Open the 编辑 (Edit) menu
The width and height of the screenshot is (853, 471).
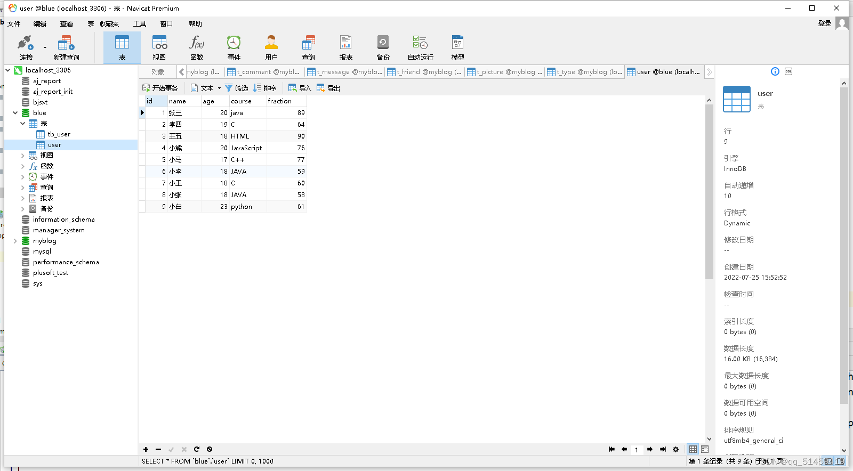(40, 23)
